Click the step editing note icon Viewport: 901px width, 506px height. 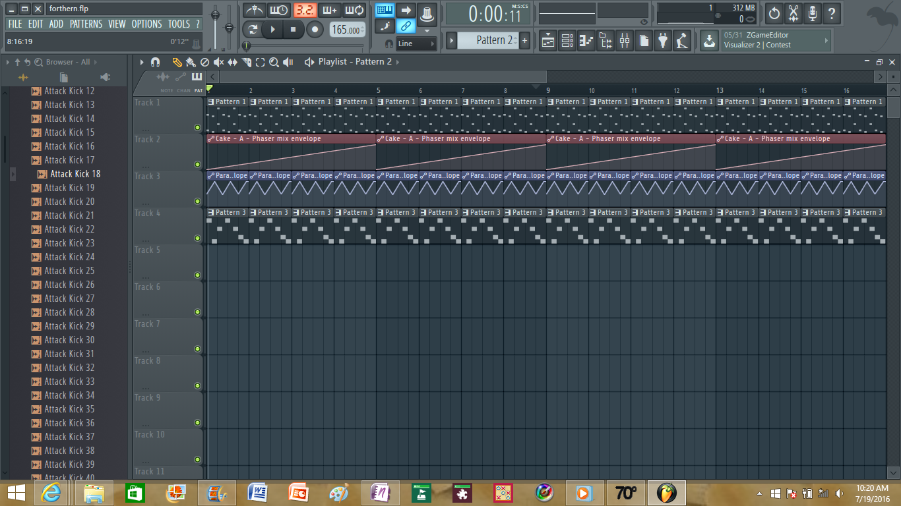[385, 26]
